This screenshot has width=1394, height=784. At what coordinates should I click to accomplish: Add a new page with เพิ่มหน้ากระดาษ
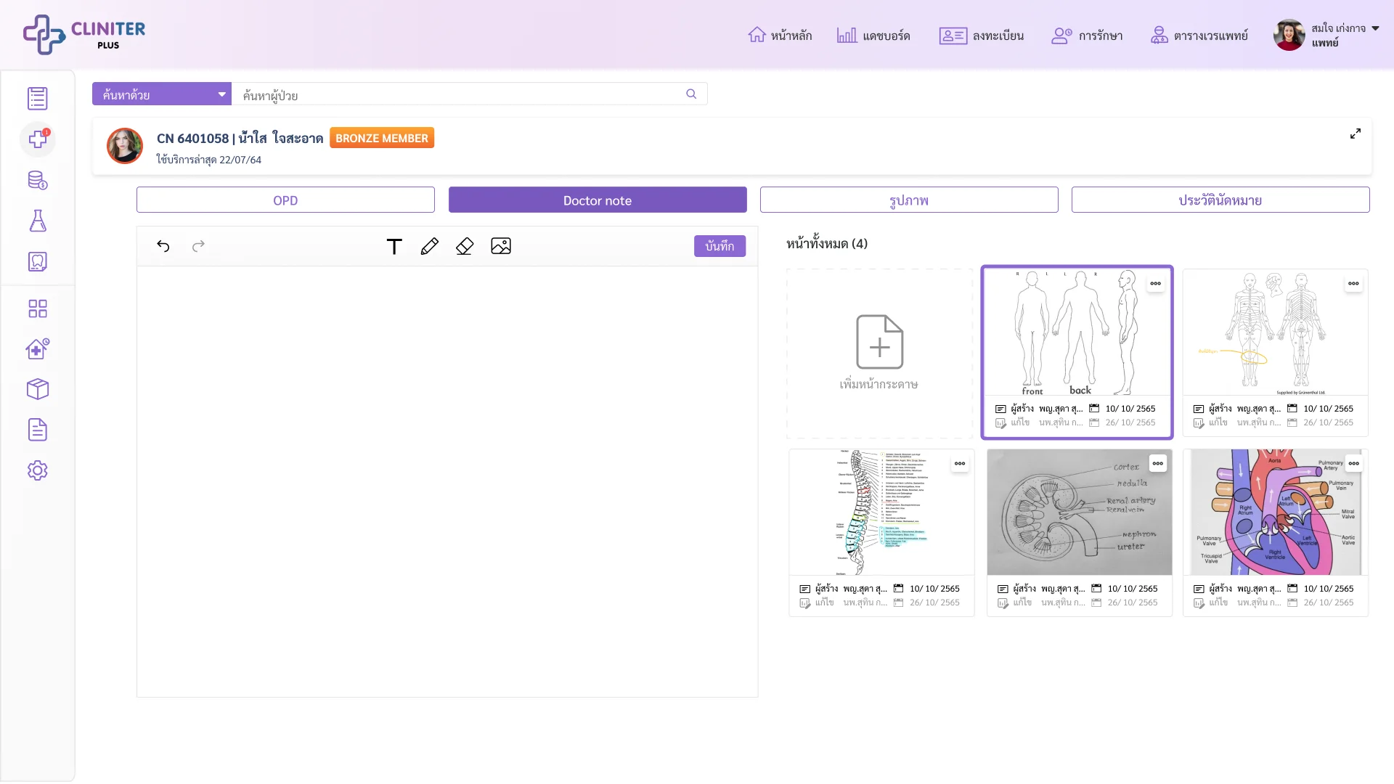click(880, 354)
